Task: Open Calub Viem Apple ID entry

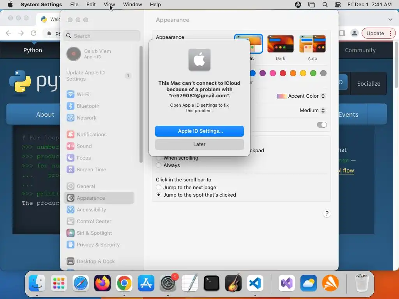Action: (x=99, y=54)
